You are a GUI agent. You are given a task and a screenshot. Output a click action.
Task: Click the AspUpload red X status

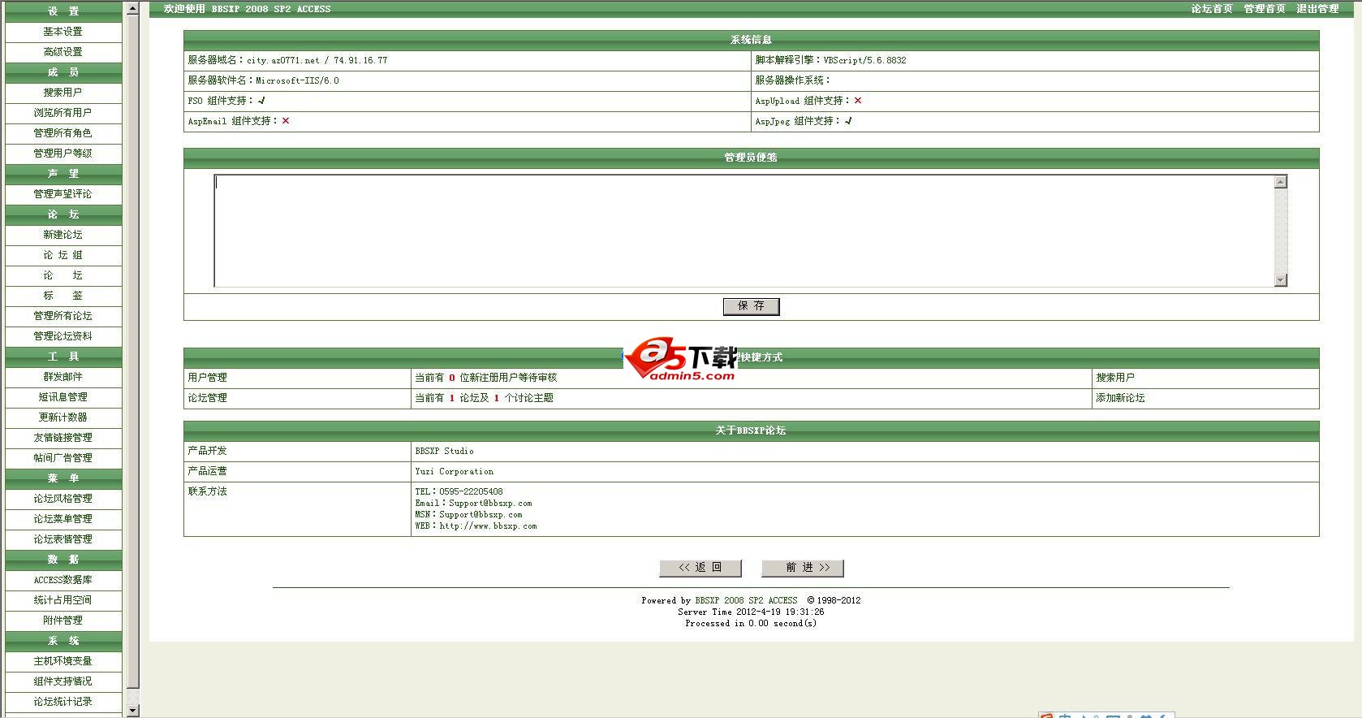pyautogui.click(x=858, y=101)
